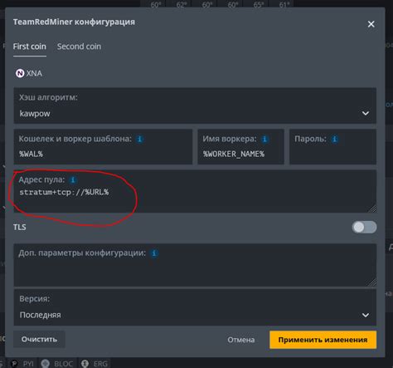This screenshot has height=368, width=393.
Task: Switch to the Second coin tab
Action: click(x=79, y=47)
